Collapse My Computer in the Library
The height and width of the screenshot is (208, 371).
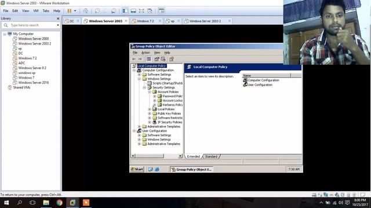tap(5, 34)
